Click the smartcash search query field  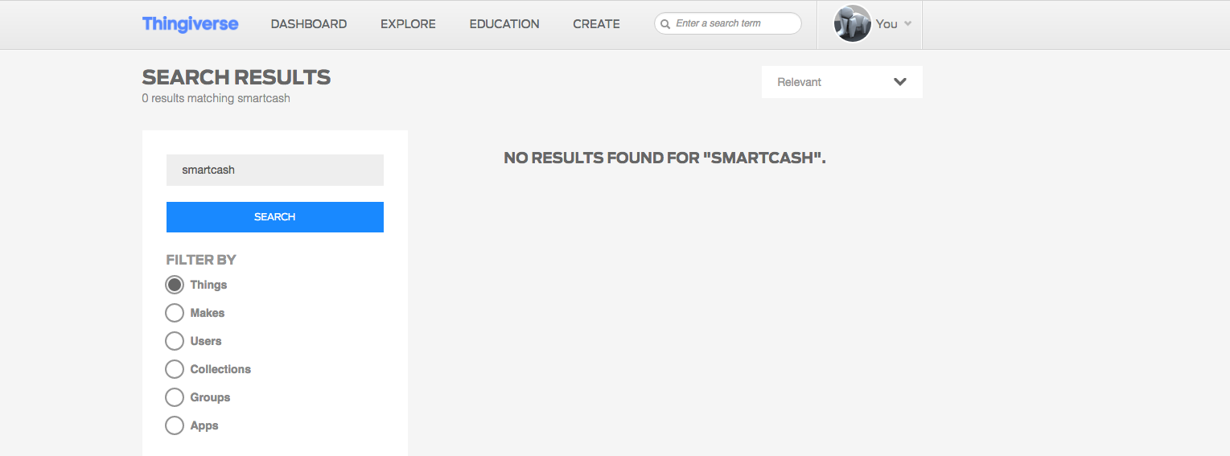click(x=275, y=170)
